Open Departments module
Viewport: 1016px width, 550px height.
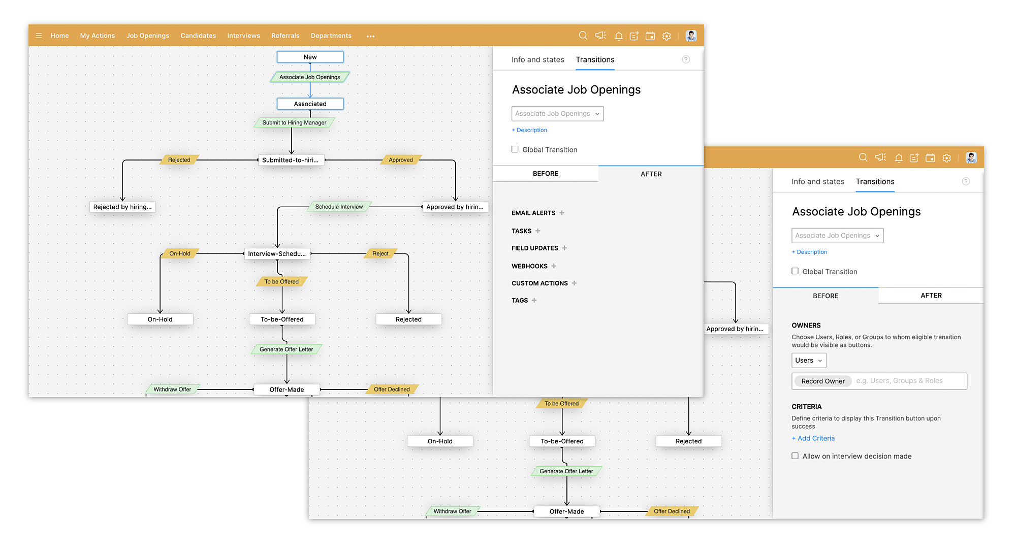pyautogui.click(x=331, y=36)
